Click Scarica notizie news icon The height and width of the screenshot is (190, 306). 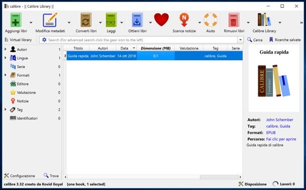184,20
